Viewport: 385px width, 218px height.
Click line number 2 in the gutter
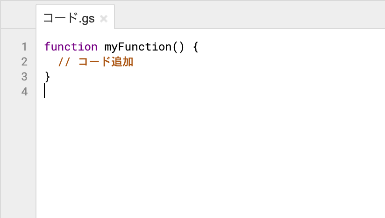click(x=24, y=62)
